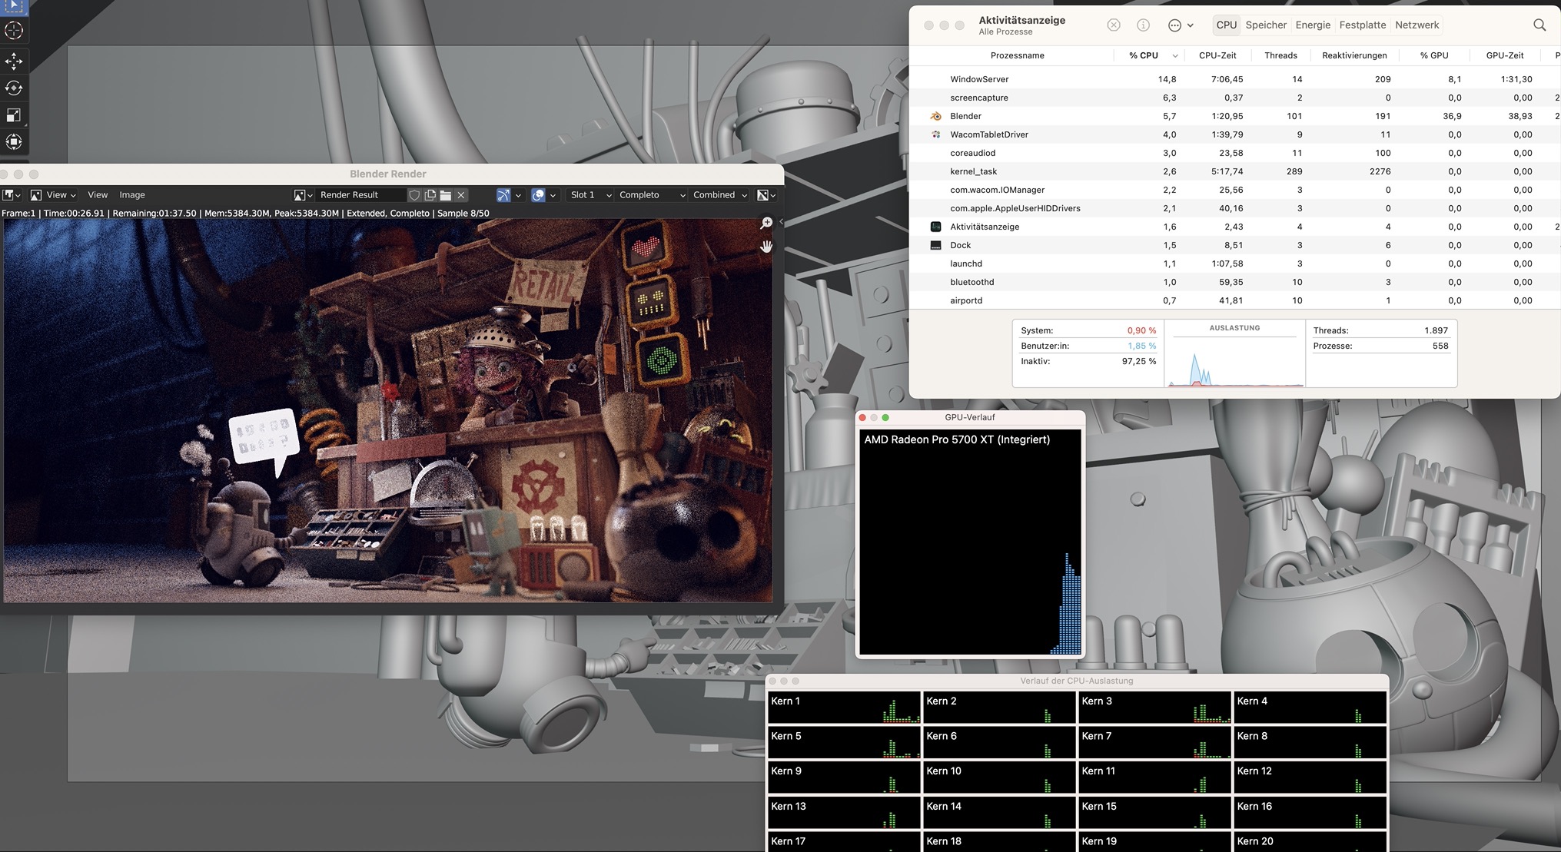The height and width of the screenshot is (852, 1561).
Task: Select the Rotate tool in Blender toolbar
Action: 14,88
